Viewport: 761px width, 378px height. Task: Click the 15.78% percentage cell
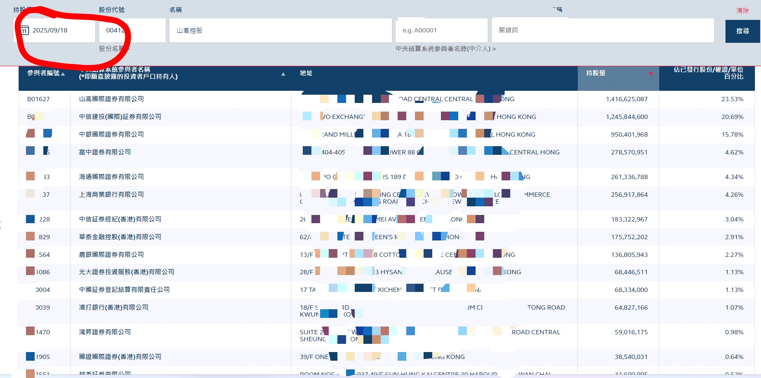pos(732,135)
